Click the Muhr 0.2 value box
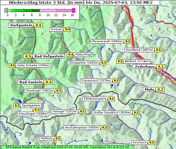176x149 pixels. (x=160, y=89)
